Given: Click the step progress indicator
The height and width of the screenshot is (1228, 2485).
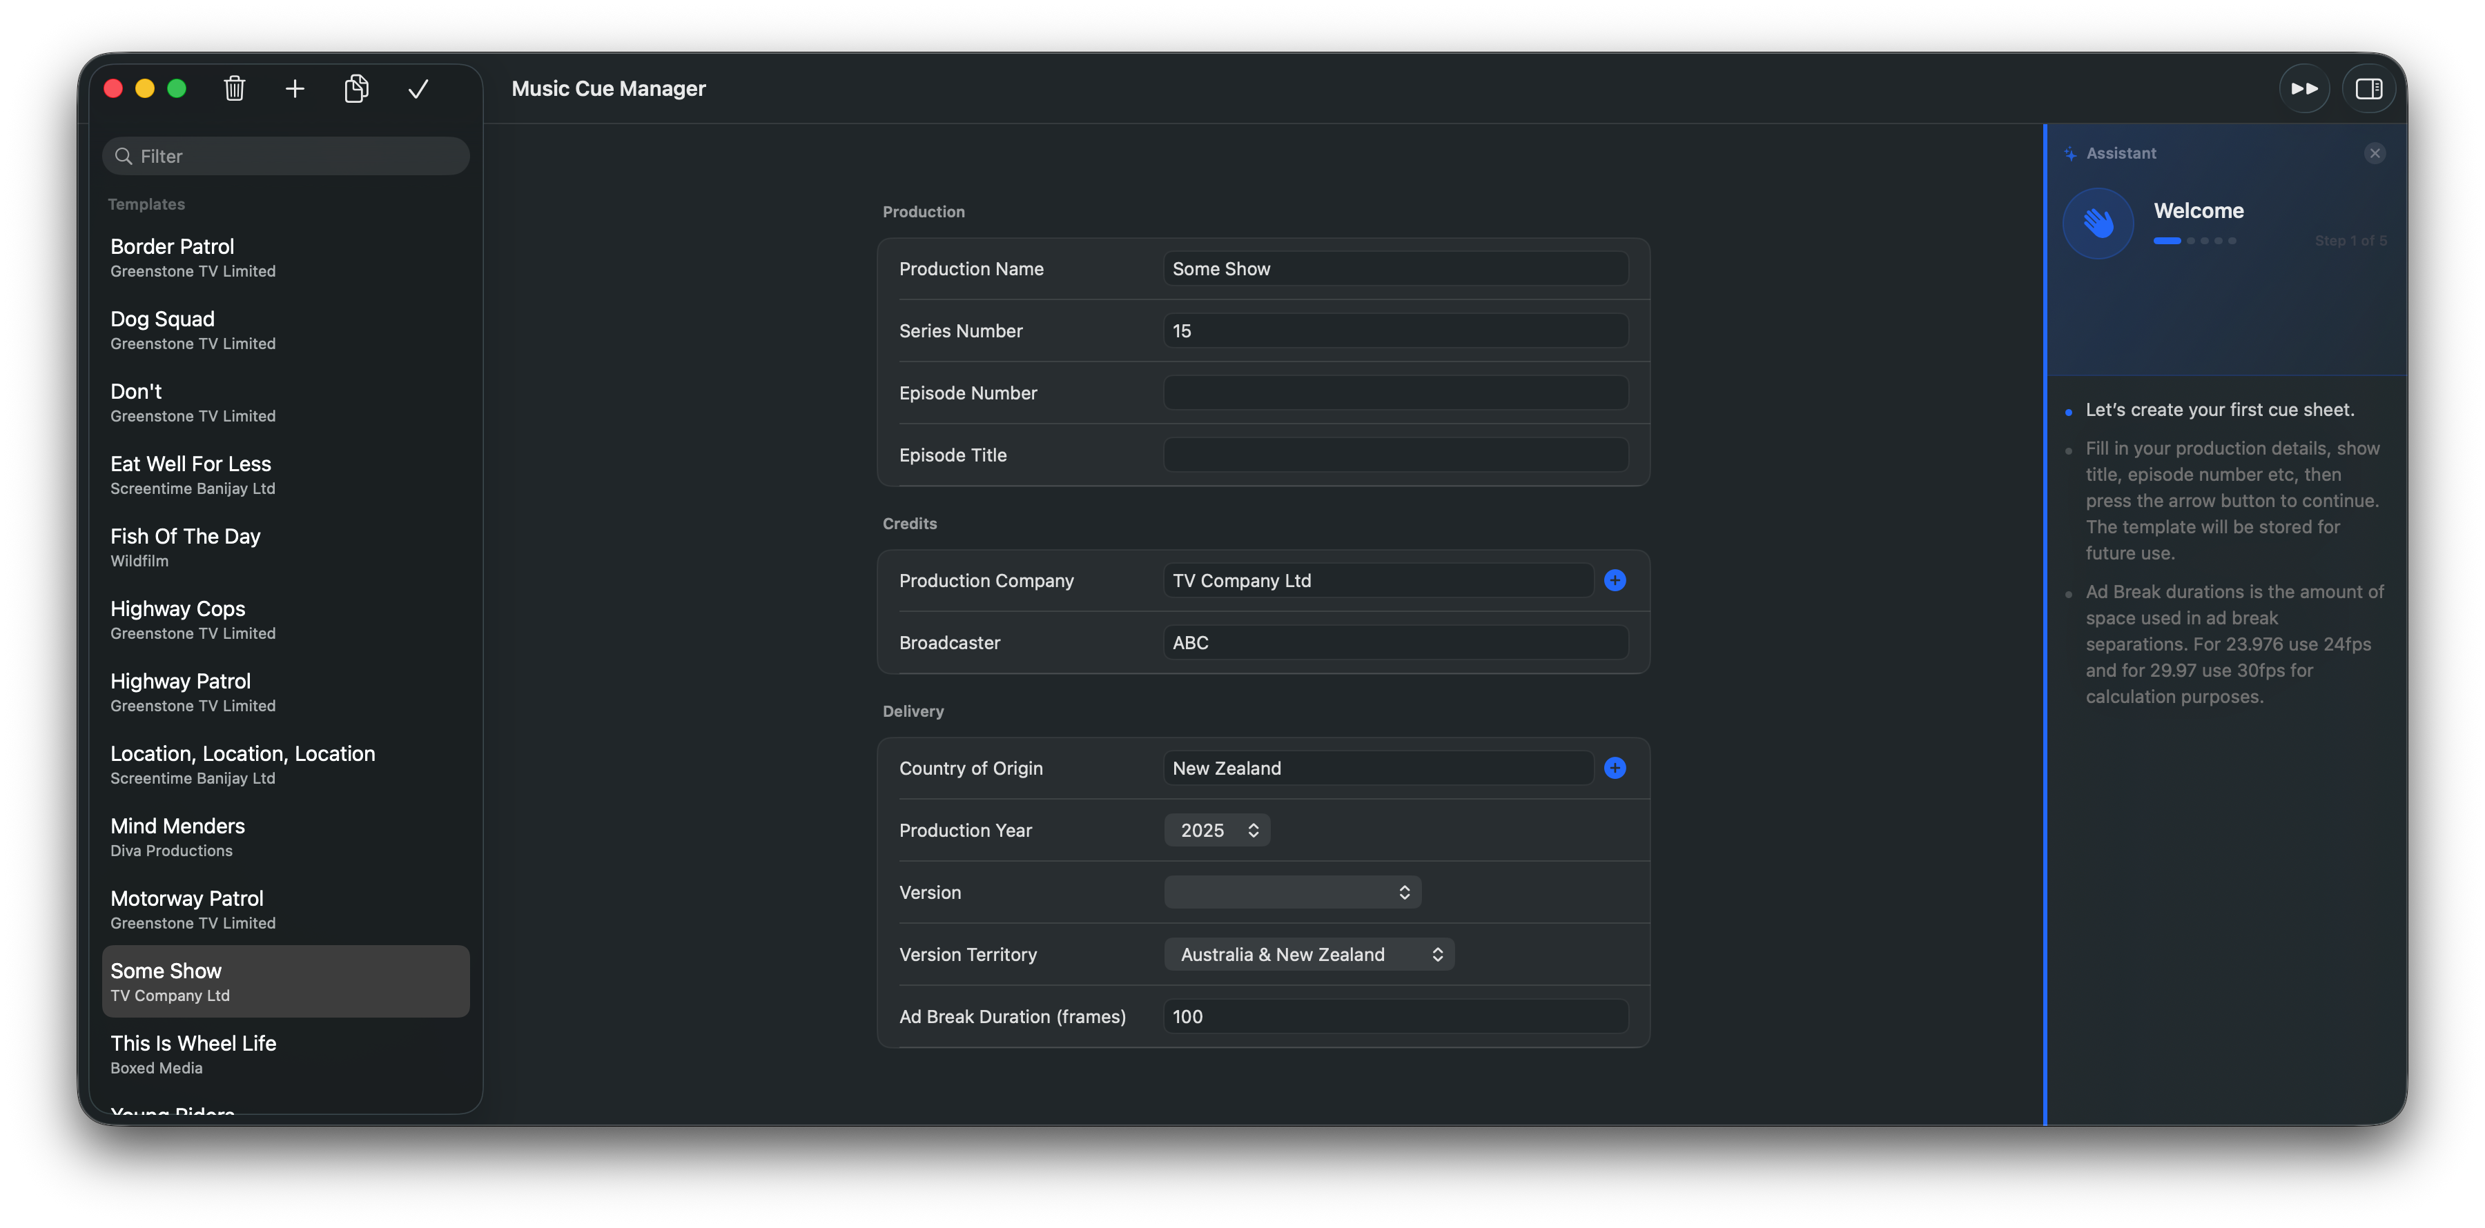Looking at the screenshot, I should [x=2196, y=241].
